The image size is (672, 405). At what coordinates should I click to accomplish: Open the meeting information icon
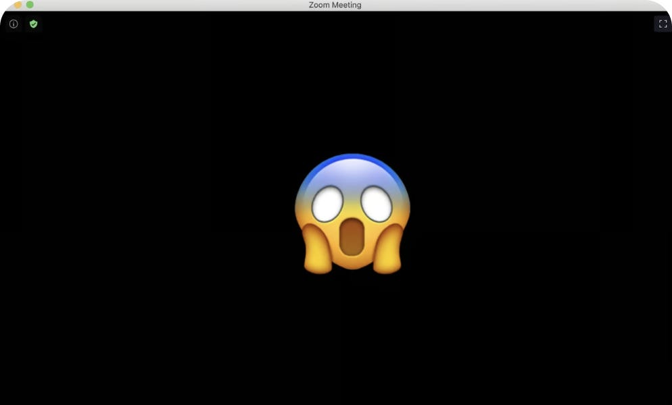coord(14,24)
